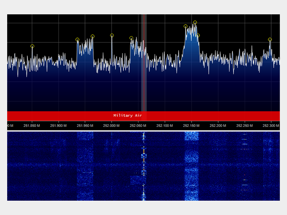Image resolution: width=287 pixels, height=215 pixels.
Task: Click the waterfall signal band near 251.950 MHz
Action: 85,165
